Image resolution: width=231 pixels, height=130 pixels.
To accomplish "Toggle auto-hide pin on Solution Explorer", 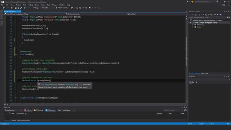I will [227, 12].
